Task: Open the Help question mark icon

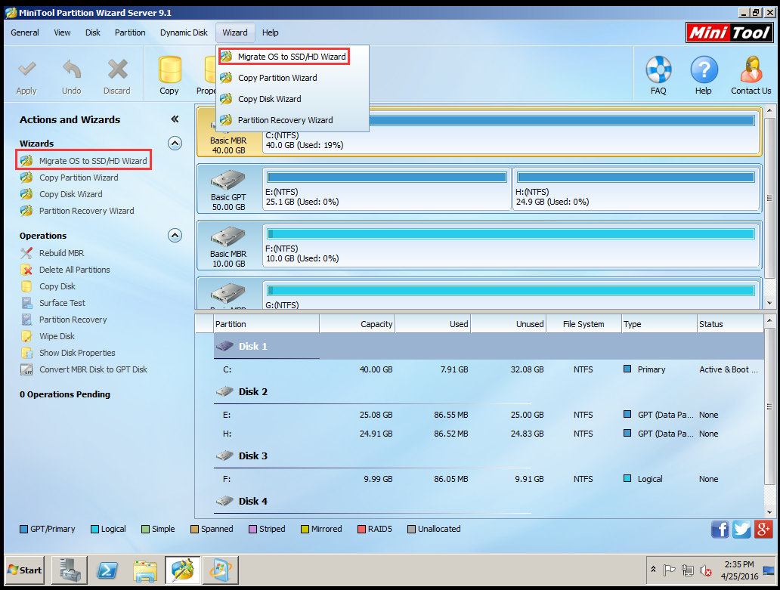Action: coord(704,76)
